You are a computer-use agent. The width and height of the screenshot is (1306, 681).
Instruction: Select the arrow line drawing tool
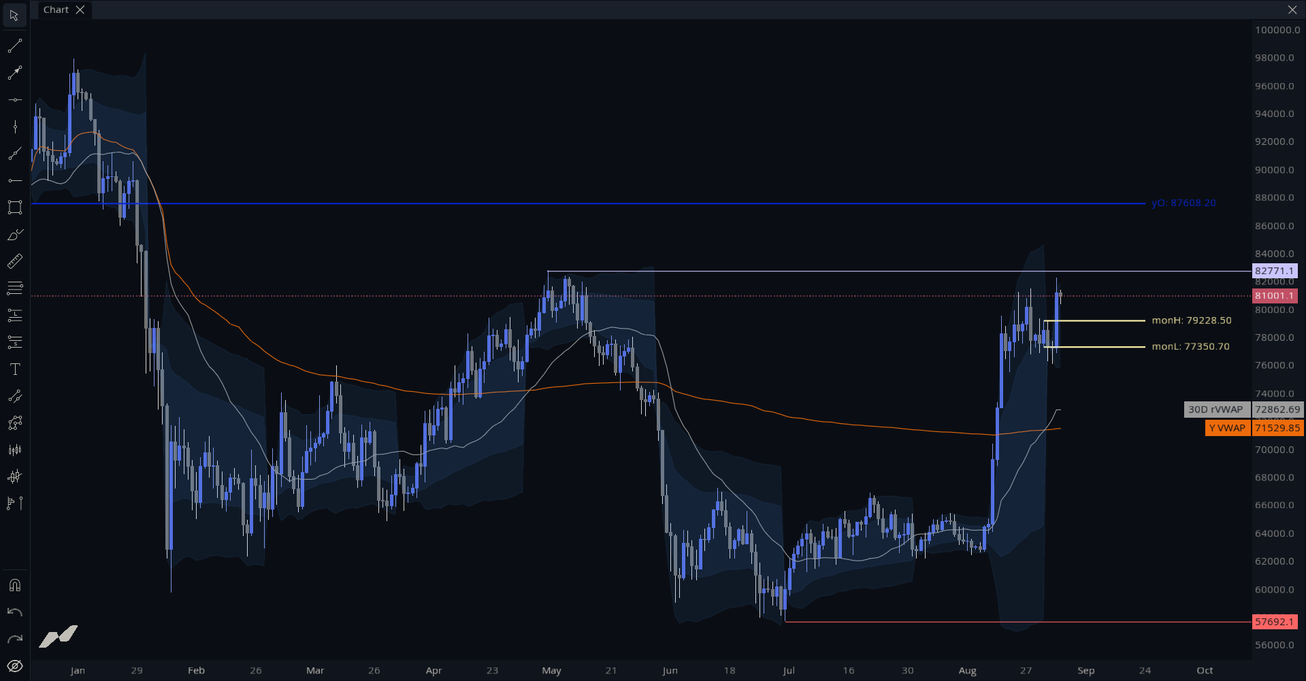point(14,73)
